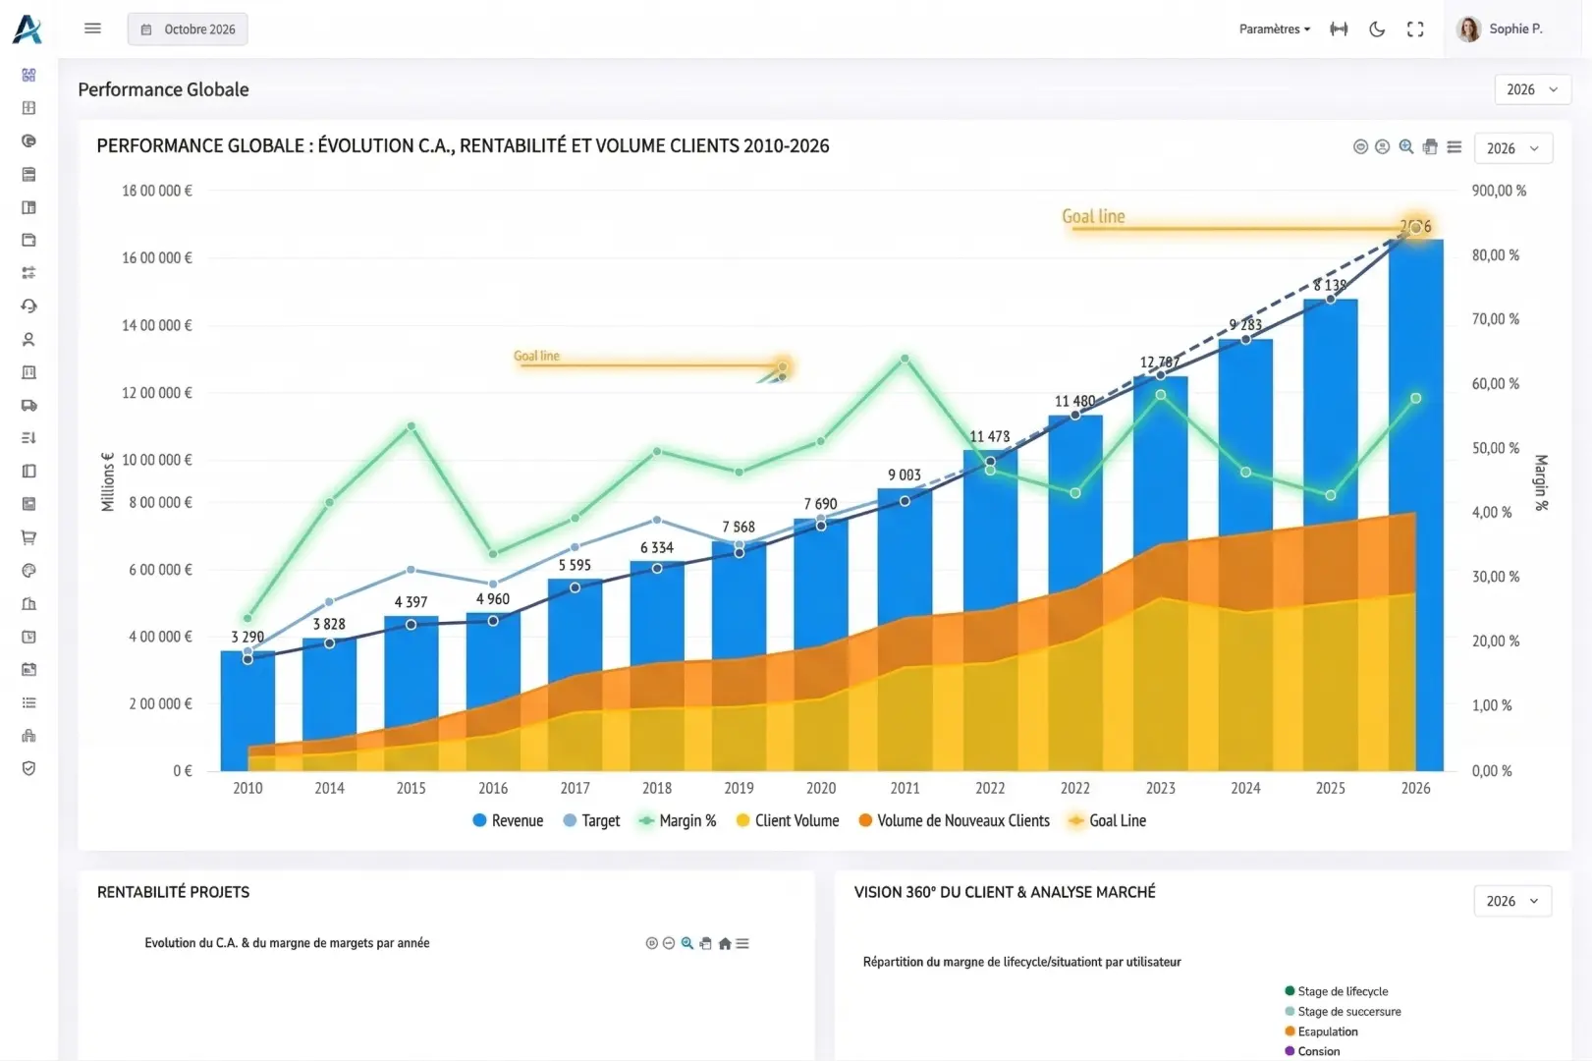Image resolution: width=1592 pixels, height=1061 pixels.
Task: Open the main chart hamburger menu icon
Action: tap(1455, 146)
